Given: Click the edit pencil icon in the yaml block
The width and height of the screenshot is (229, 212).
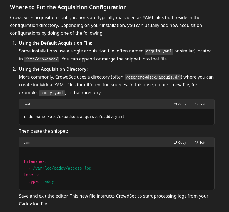Looking at the screenshot, I should pos(197,142).
